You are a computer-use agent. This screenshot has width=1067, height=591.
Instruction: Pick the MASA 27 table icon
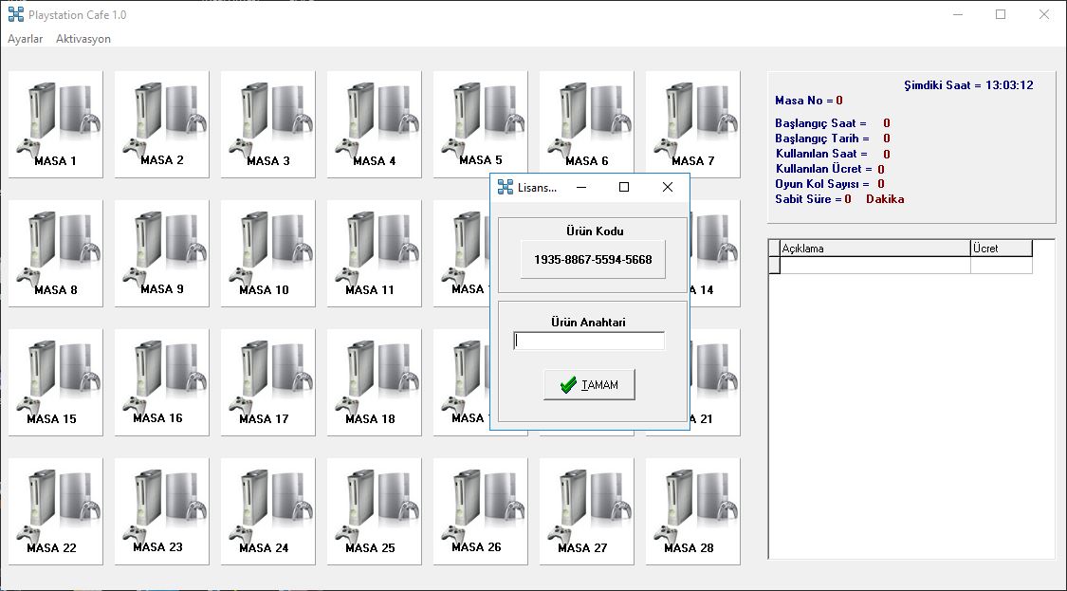(586, 511)
